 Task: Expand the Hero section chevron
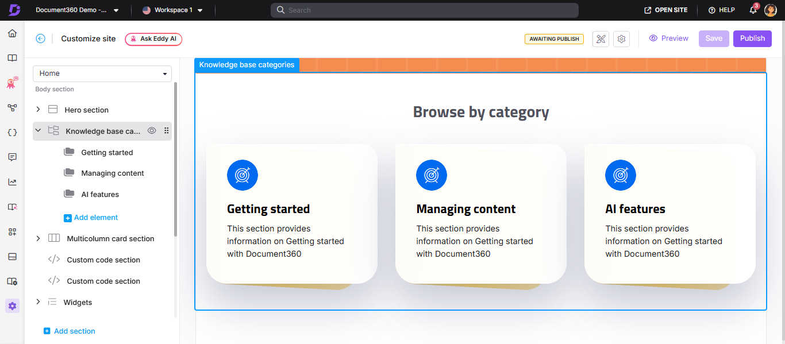tap(38, 109)
